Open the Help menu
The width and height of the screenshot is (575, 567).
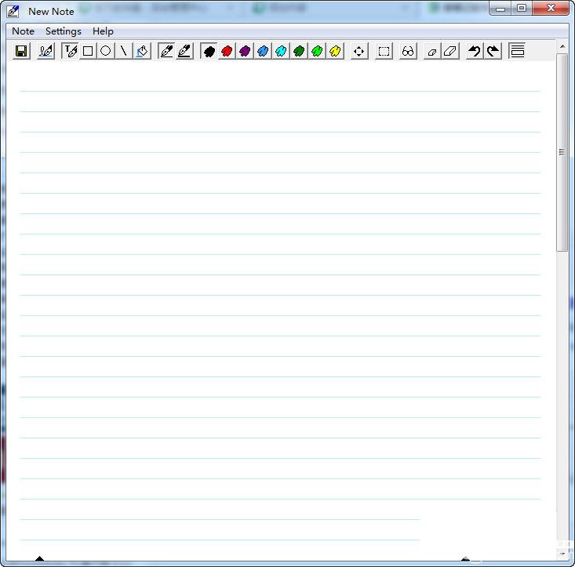(x=103, y=31)
